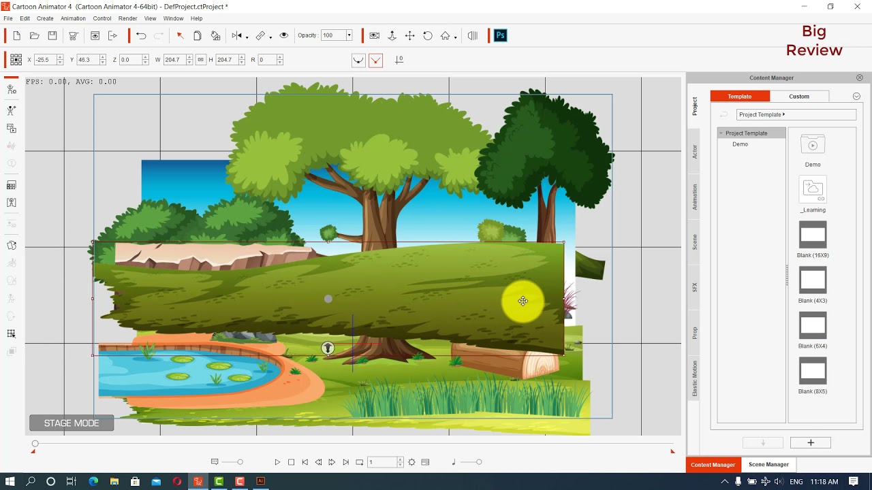Click the Create media sidebar icon
Image resolution: width=872 pixels, height=490 pixels.
11,128
